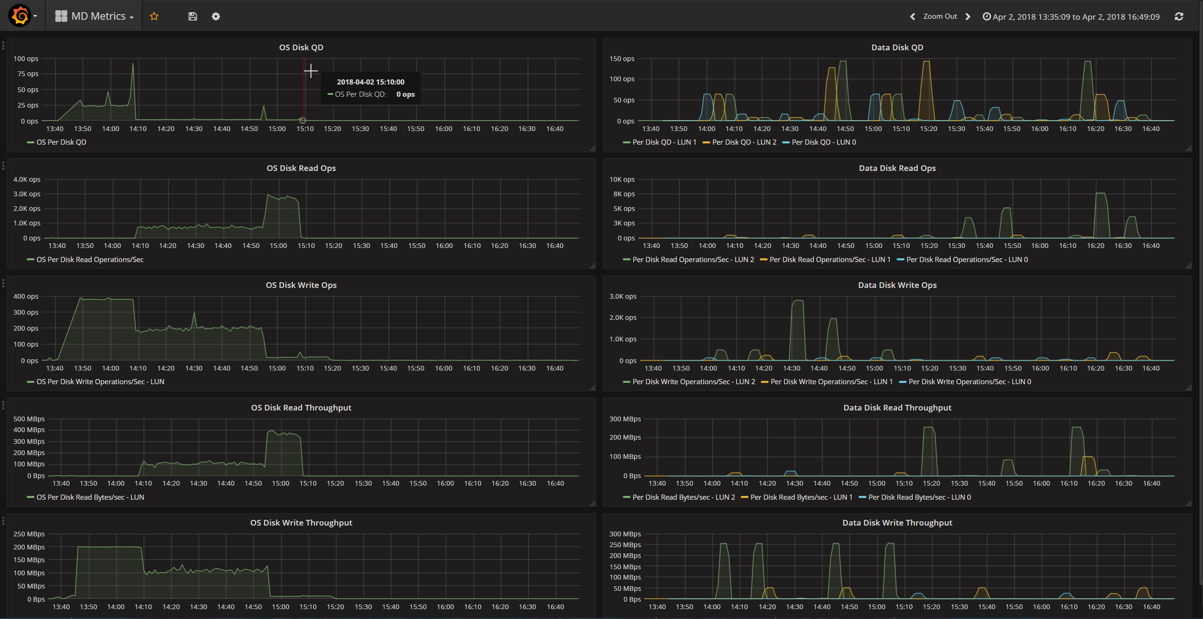
Task: Refresh the dashboard with refresh icon
Action: [x=1179, y=16]
